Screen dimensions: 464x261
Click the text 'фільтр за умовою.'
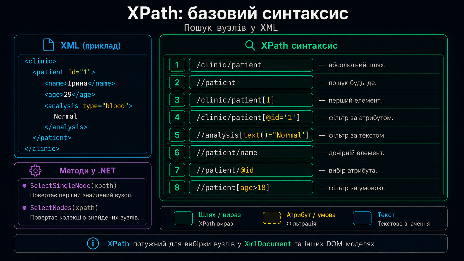(x=357, y=188)
